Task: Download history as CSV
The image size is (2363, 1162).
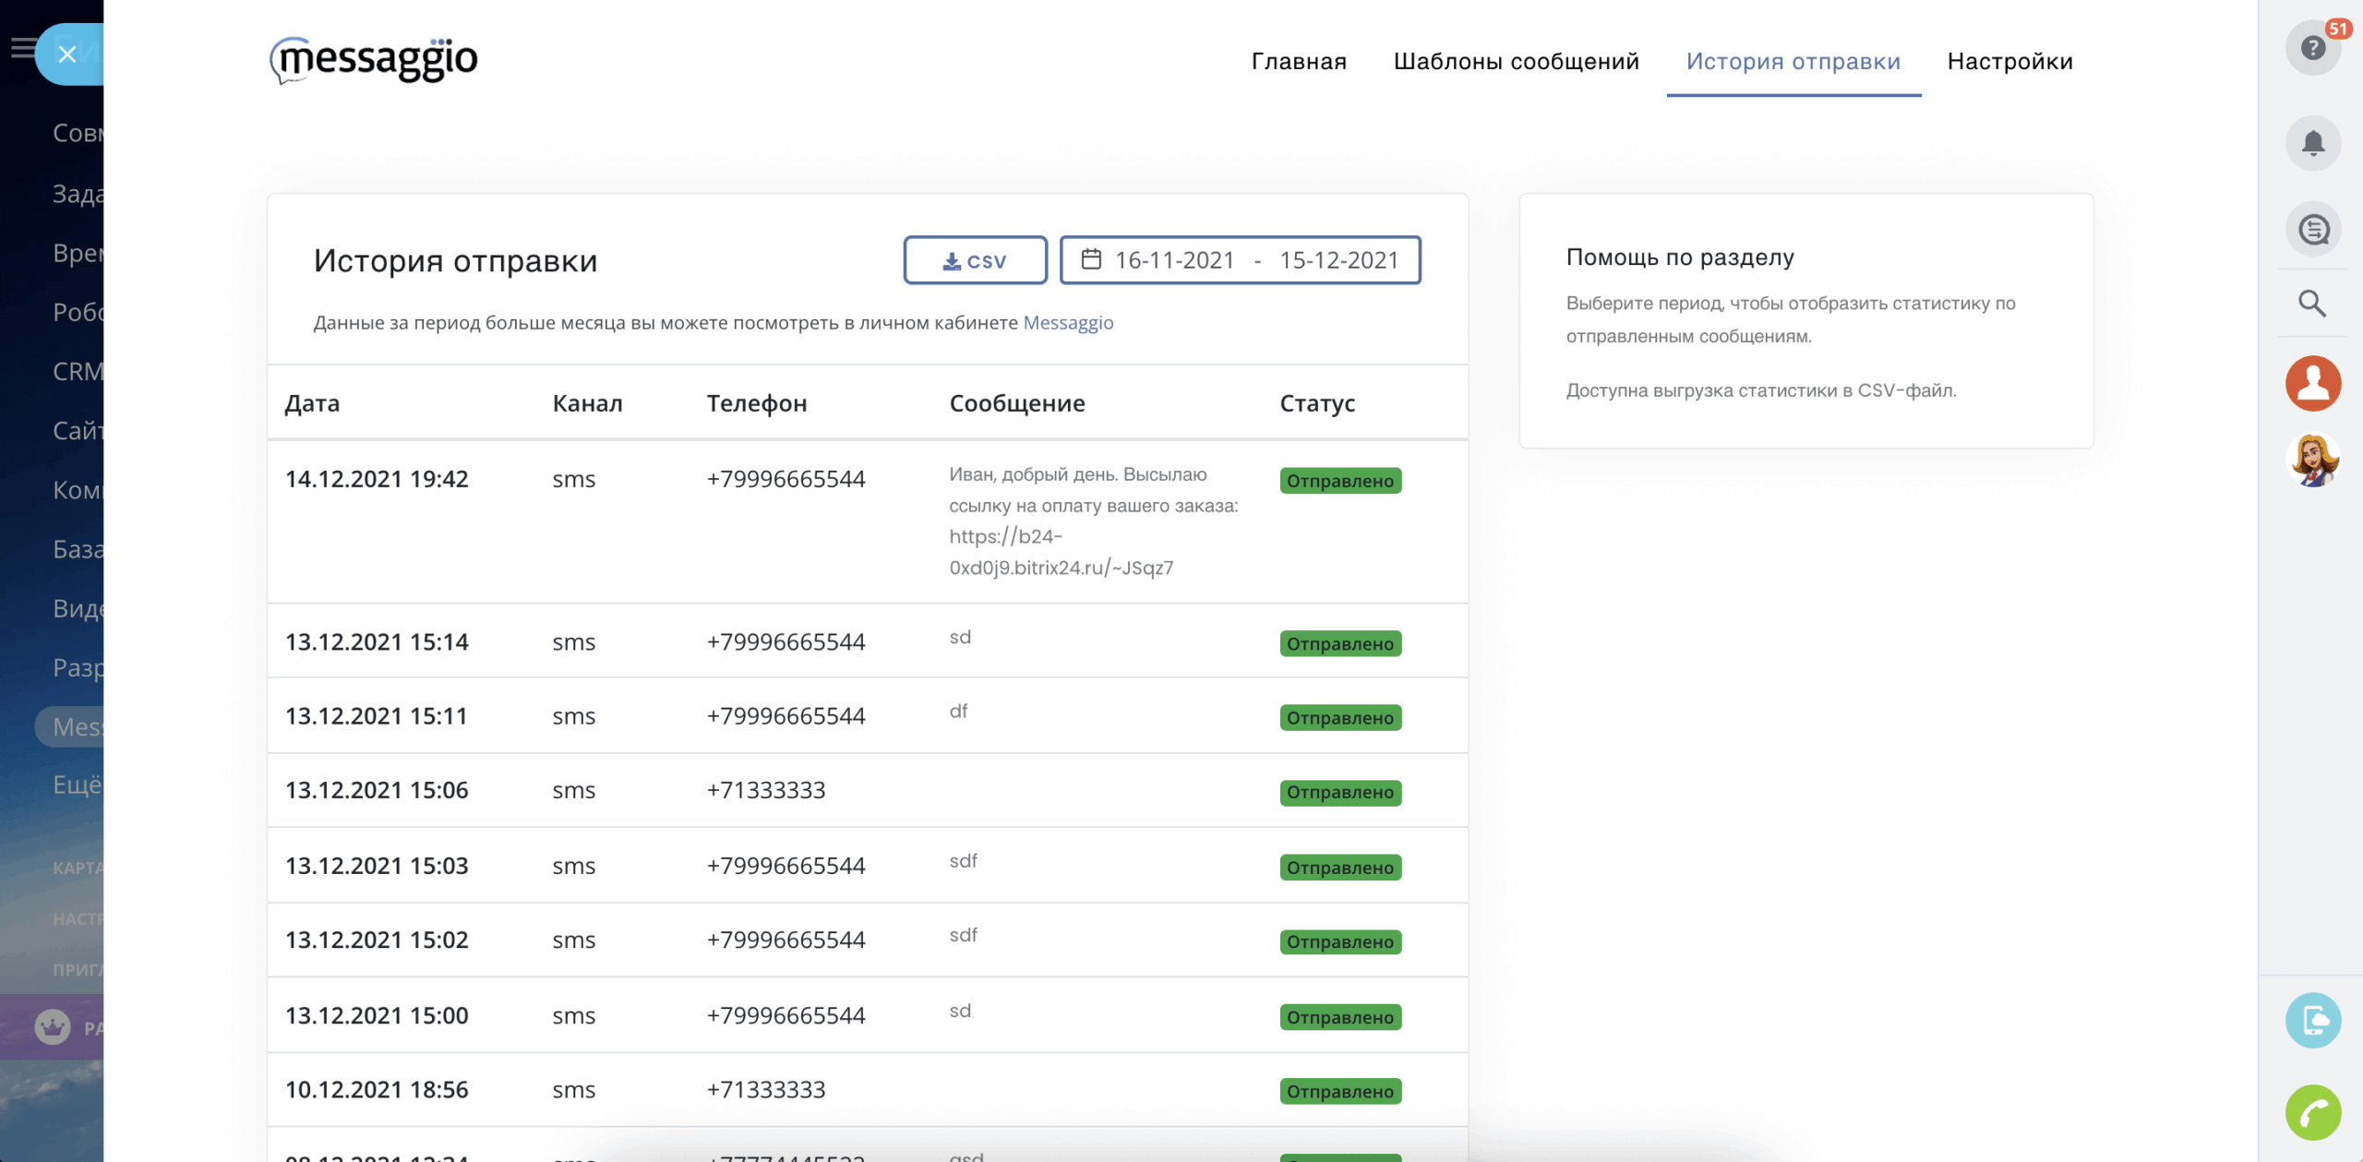Action: [x=975, y=261]
